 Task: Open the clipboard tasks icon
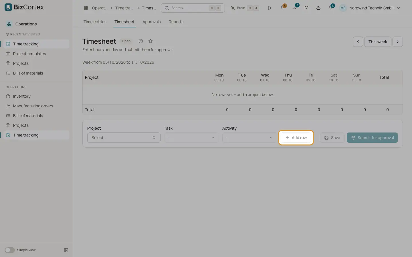pos(306,8)
